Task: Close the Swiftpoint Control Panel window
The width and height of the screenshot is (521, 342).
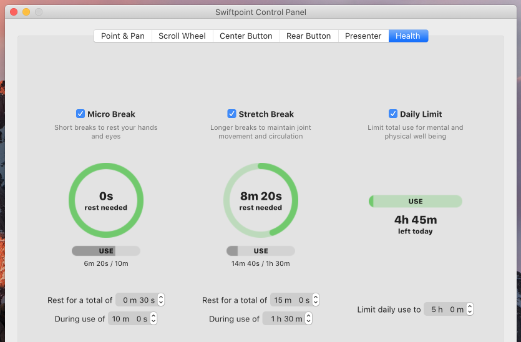Action: point(14,12)
